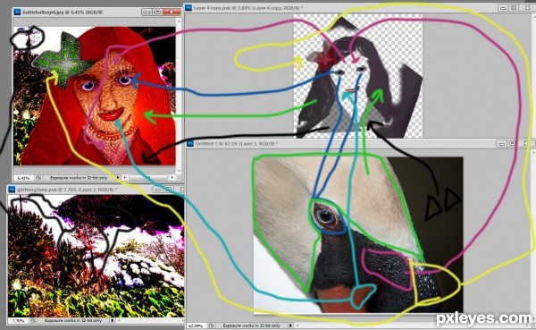Open the status bar menu arrow in the girlthingJerer.psd window
536x330 pixels.
pos(113,321)
